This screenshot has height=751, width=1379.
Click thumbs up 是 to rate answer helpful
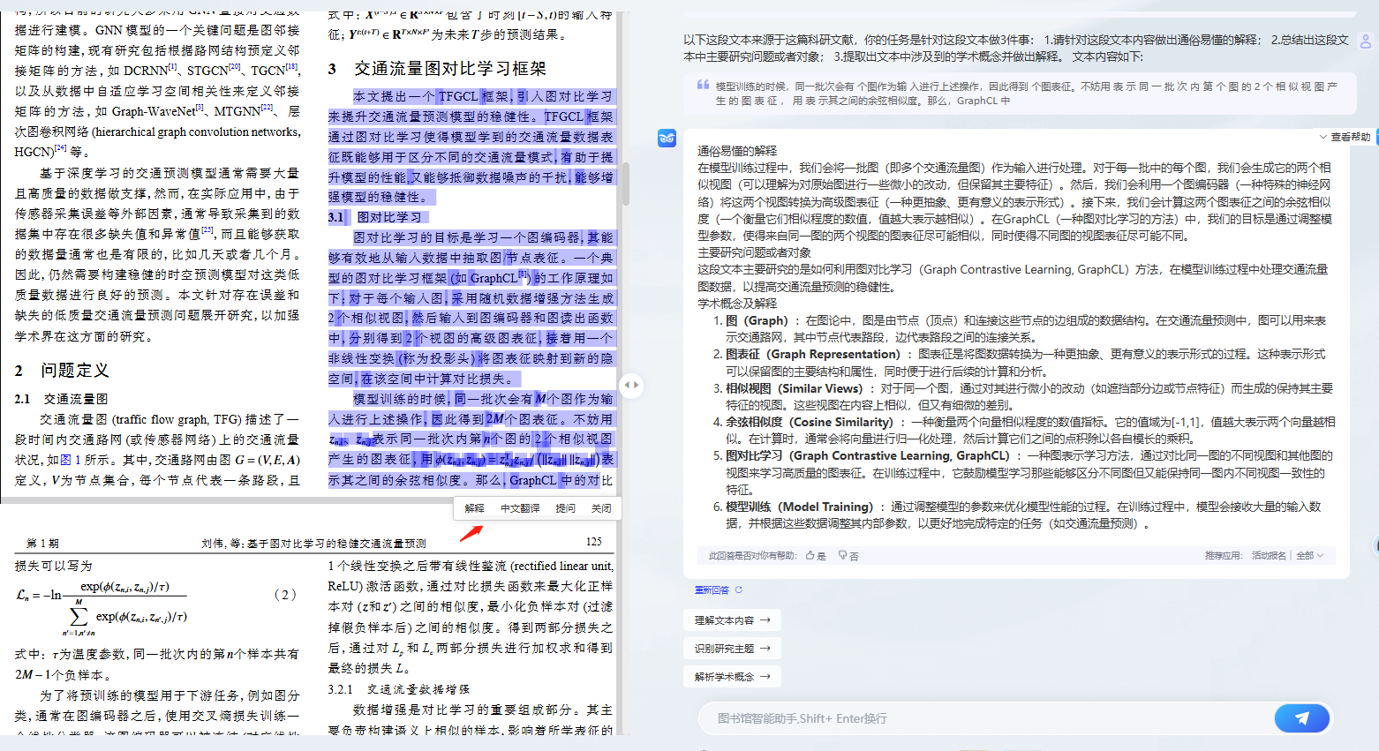pos(814,555)
